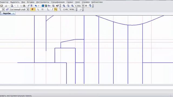Select the Чертёж document tab
This screenshot has height=97, width=173.
[x=6, y=13]
